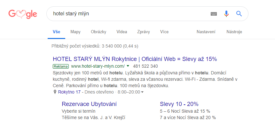Open the on-screen keyboard icon
The width and height of the screenshot is (275, 128).
tap(214, 14)
